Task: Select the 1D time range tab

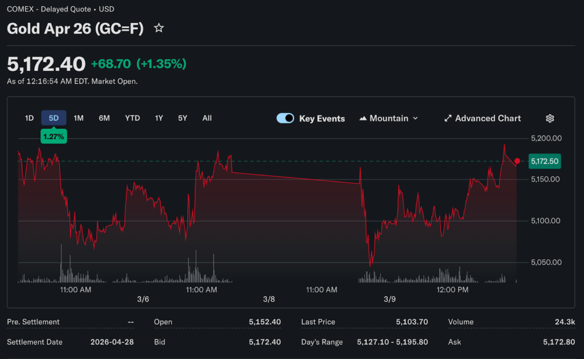Action: tap(29, 118)
